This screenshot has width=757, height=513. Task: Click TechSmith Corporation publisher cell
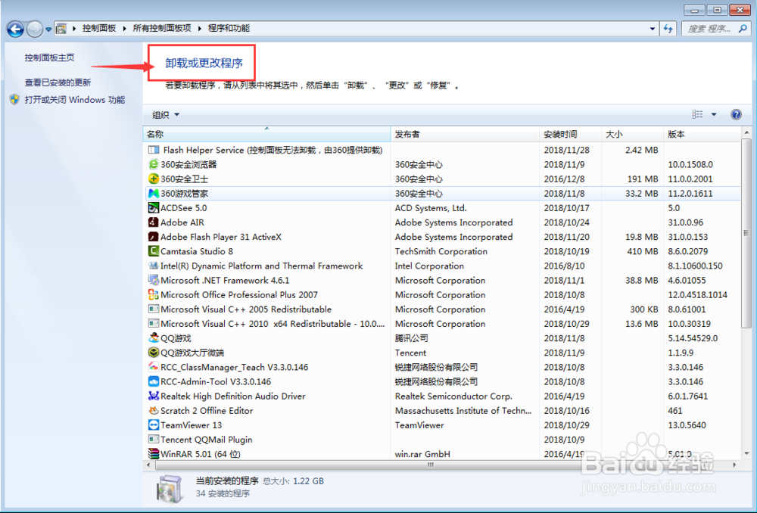[x=441, y=251]
